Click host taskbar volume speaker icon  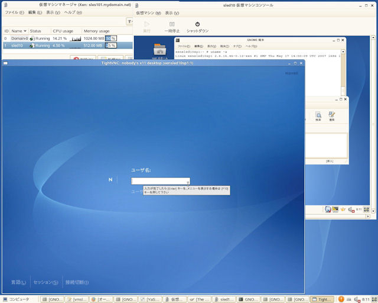click(357, 299)
